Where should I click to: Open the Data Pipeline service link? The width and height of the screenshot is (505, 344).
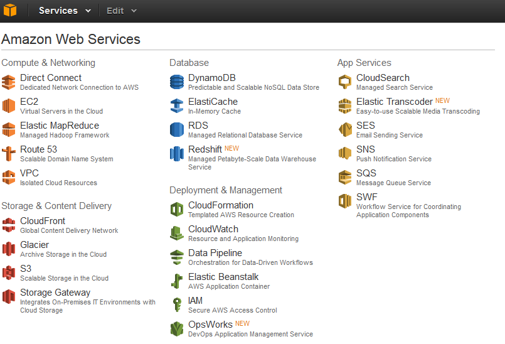coord(215,253)
